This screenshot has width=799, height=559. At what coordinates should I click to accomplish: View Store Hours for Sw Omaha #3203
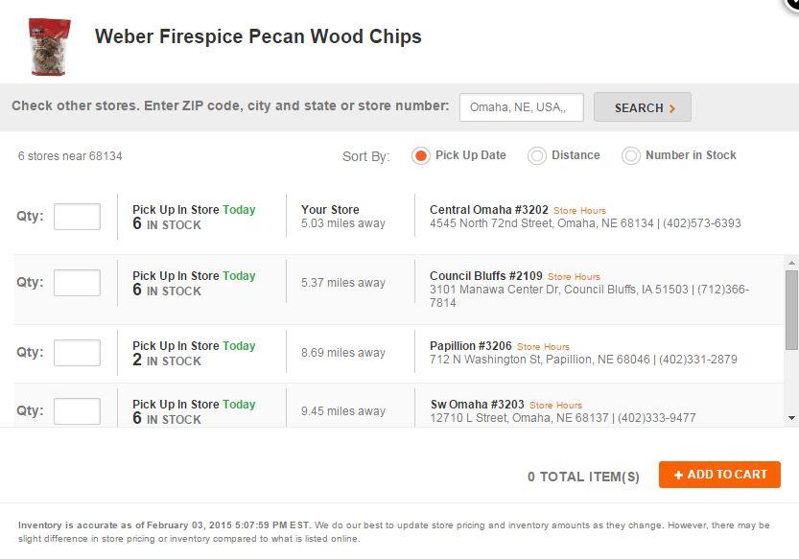555,406
